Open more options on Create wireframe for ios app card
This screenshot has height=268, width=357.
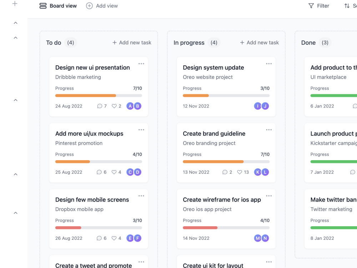click(x=269, y=196)
